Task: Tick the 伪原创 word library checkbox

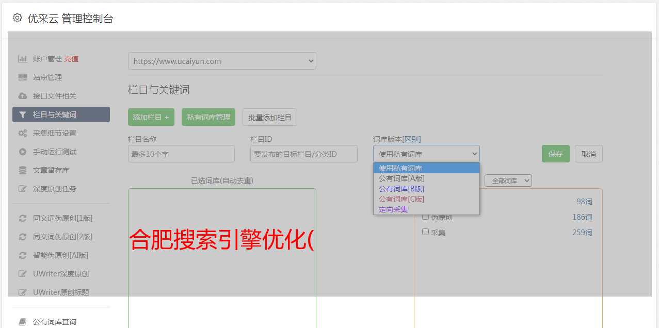Action: point(426,217)
